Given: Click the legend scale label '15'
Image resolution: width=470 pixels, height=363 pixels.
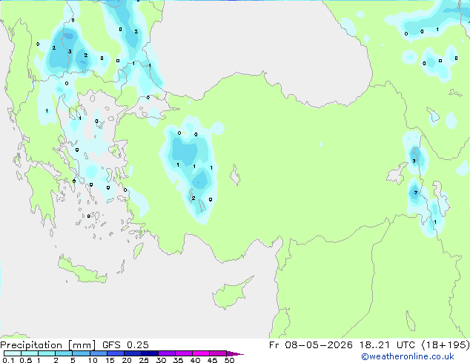Looking at the screenshot, I should [x=110, y=360].
